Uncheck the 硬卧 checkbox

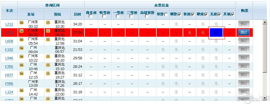[x=179, y=14]
